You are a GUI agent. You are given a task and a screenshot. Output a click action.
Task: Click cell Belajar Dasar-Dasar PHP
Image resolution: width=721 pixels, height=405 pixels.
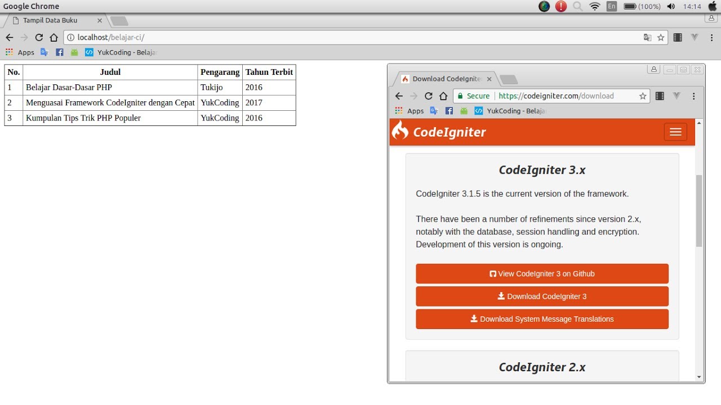pos(110,87)
